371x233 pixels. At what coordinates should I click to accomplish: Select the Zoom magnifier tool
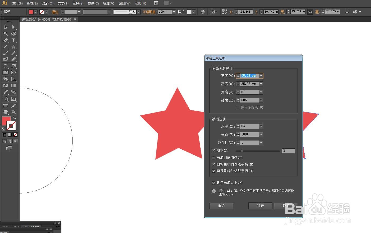(x=13, y=112)
